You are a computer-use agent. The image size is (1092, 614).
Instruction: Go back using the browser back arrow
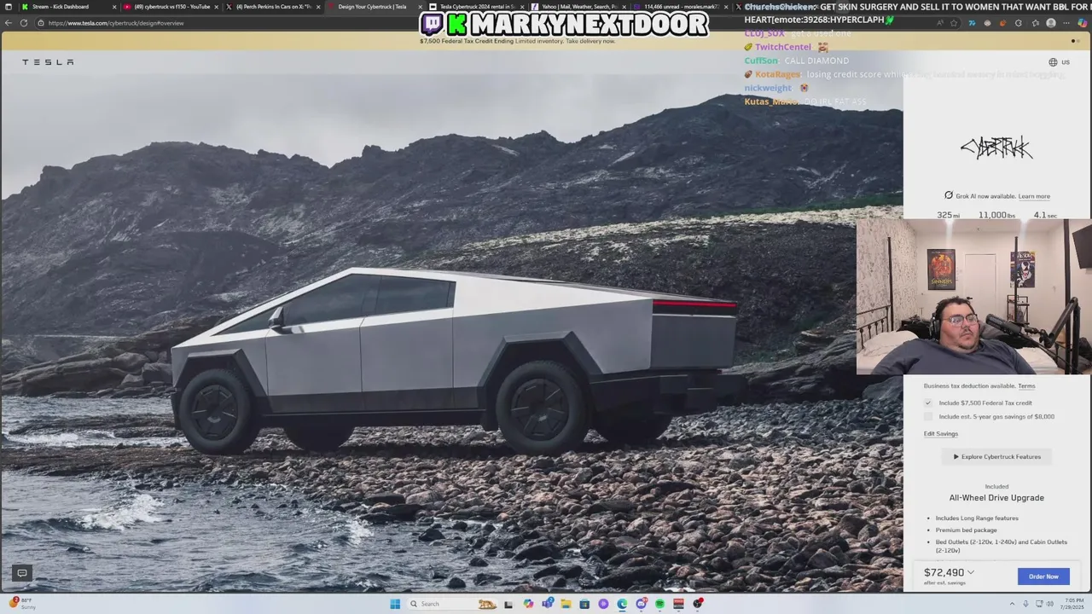tap(9, 23)
